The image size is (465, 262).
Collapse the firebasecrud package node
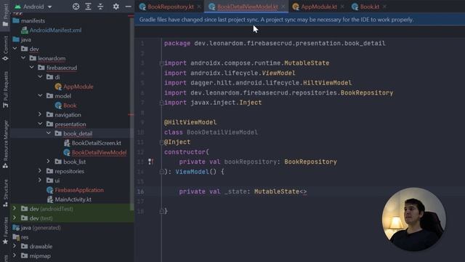point(32,68)
